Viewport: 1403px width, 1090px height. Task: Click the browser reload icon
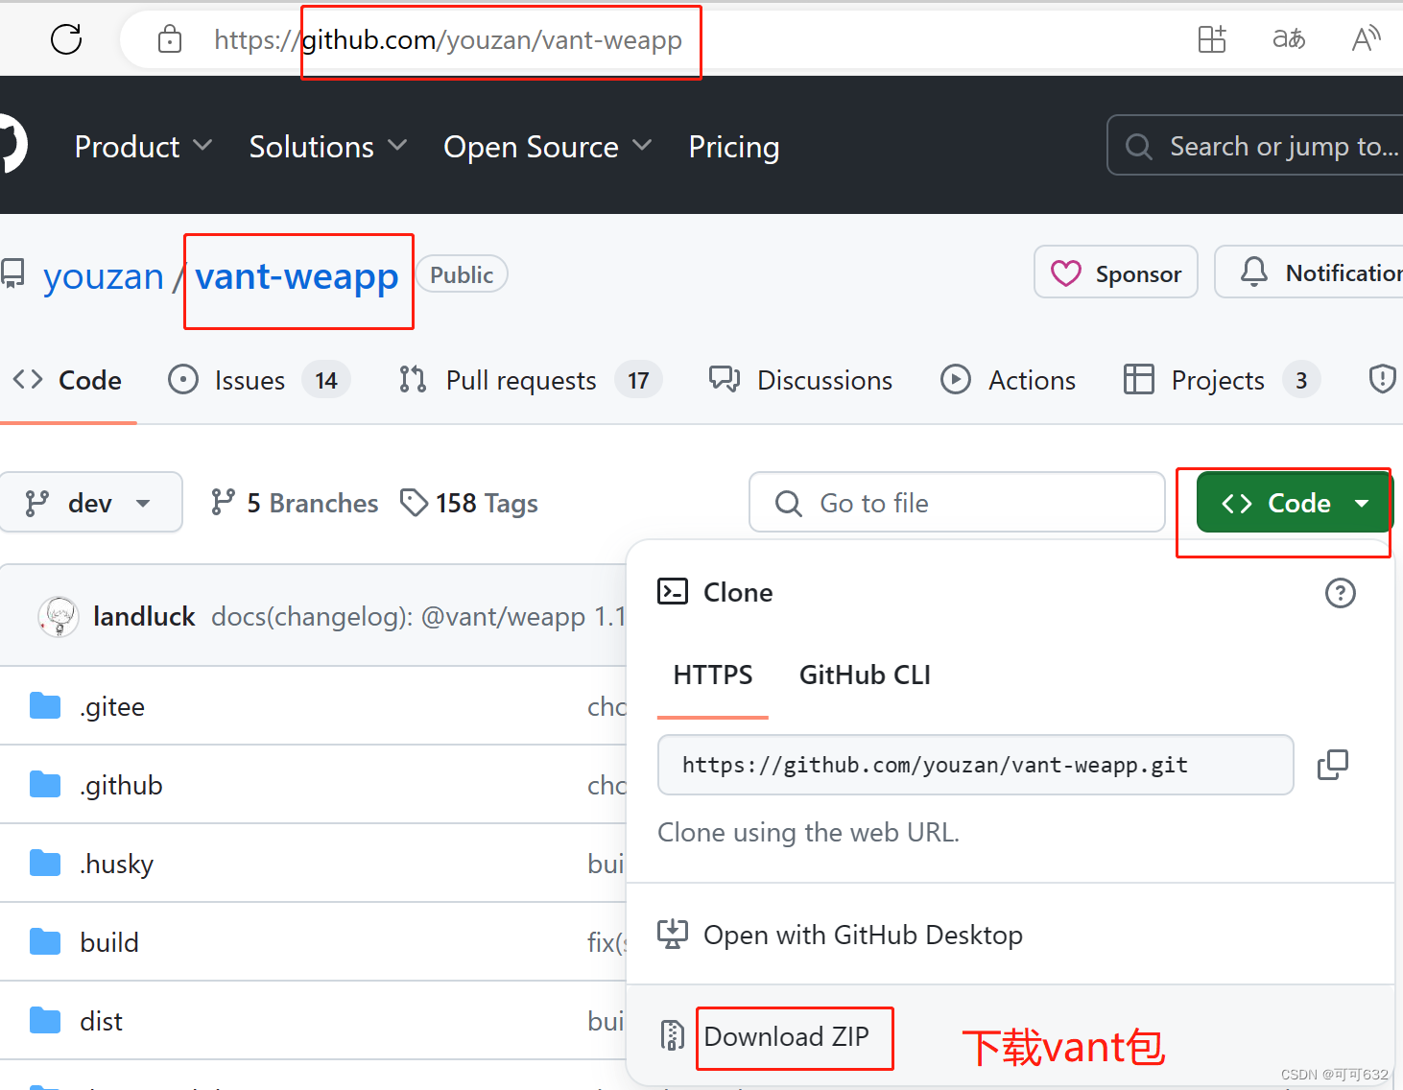click(66, 39)
